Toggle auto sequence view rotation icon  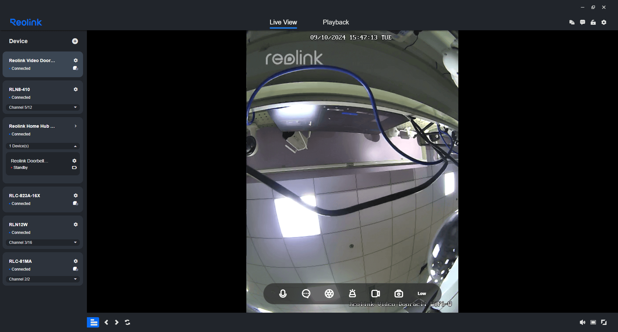[x=127, y=322]
